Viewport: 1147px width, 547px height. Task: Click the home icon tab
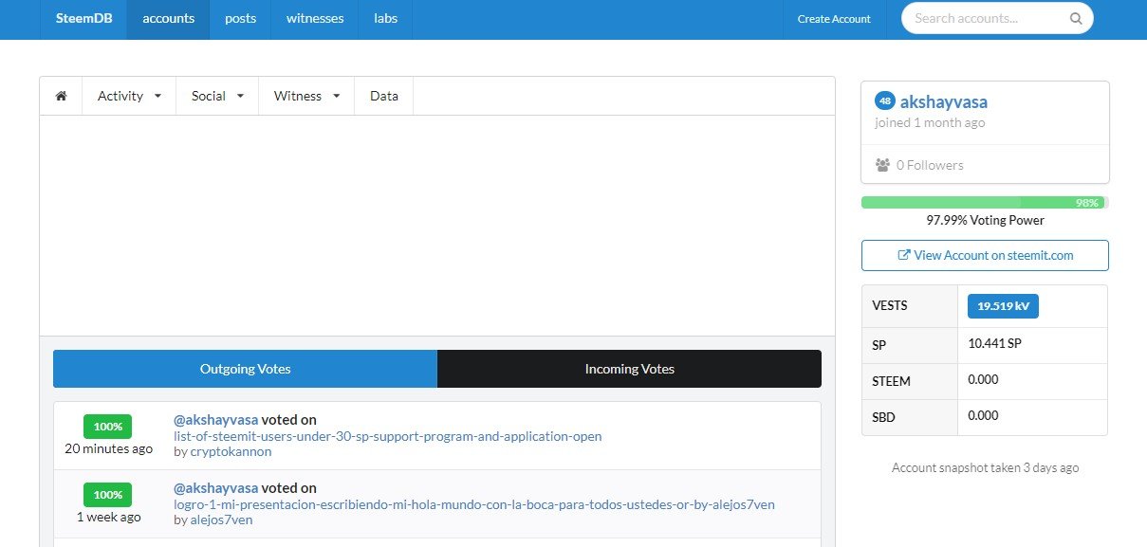click(62, 96)
